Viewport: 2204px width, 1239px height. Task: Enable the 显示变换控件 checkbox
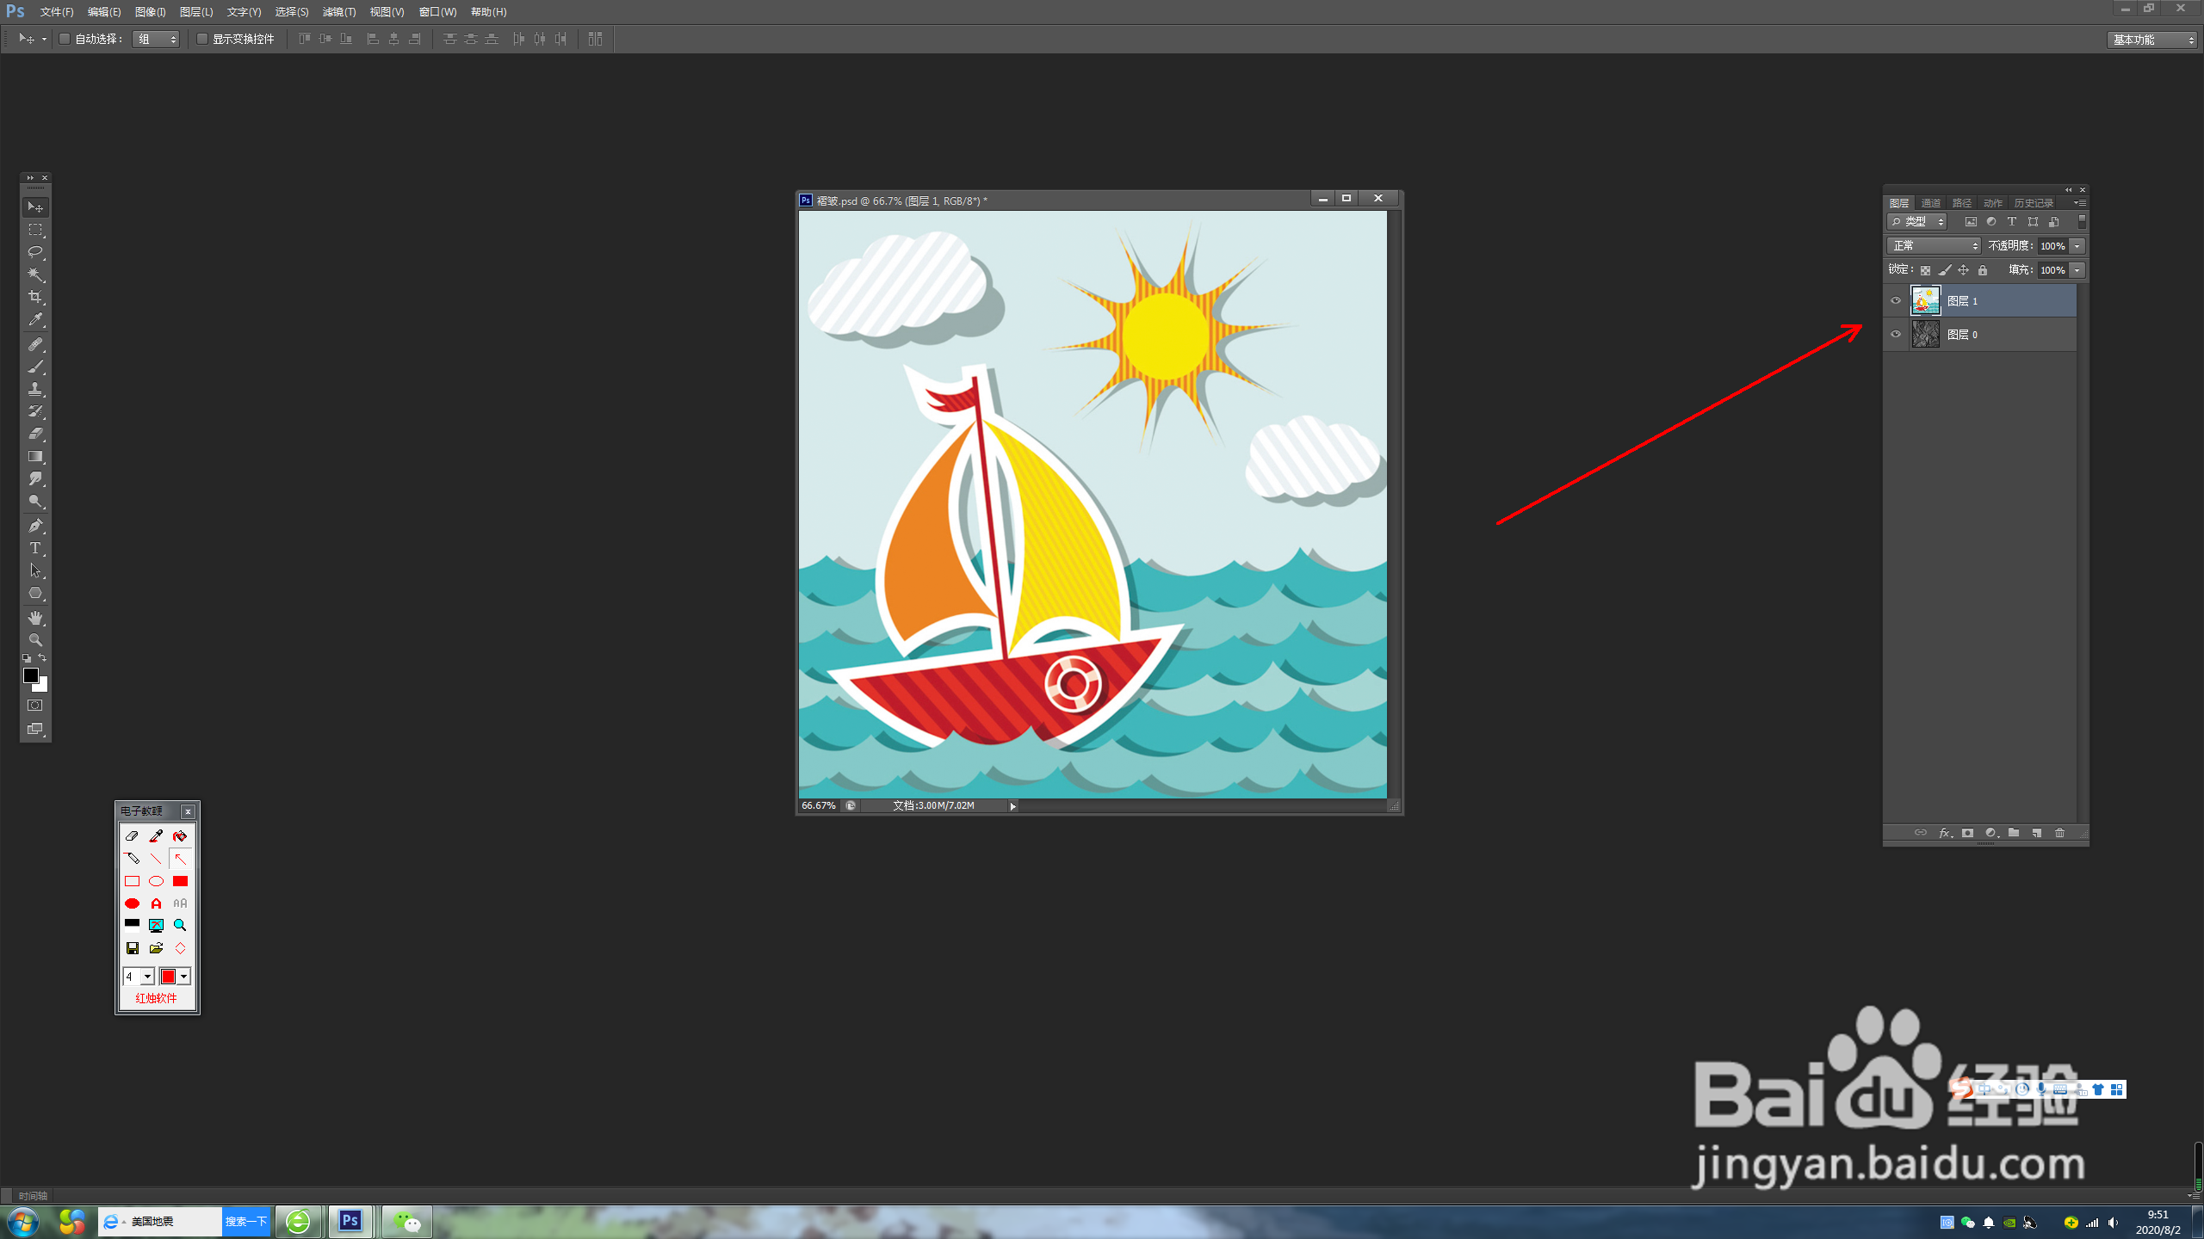click(202, 39)
